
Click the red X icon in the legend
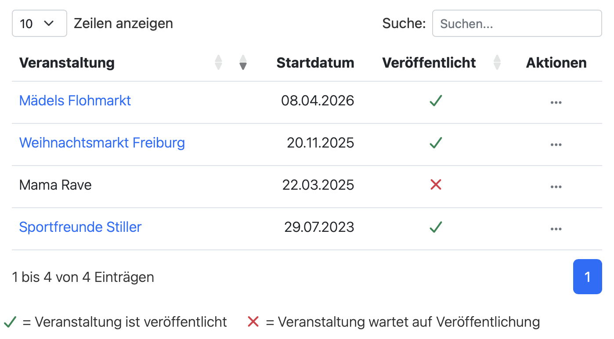[x=253, y=321]
